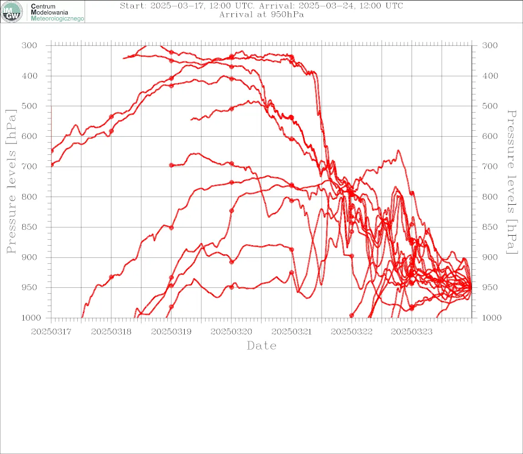Click the left axis 400 label
Screen dimensions: 523x454
[30, 76]
